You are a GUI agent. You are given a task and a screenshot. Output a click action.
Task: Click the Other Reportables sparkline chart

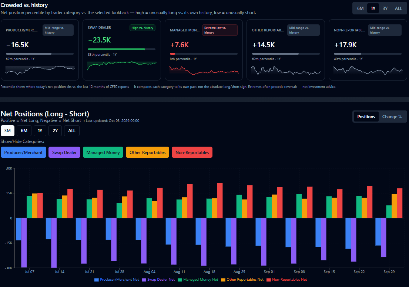click(286, 70)
